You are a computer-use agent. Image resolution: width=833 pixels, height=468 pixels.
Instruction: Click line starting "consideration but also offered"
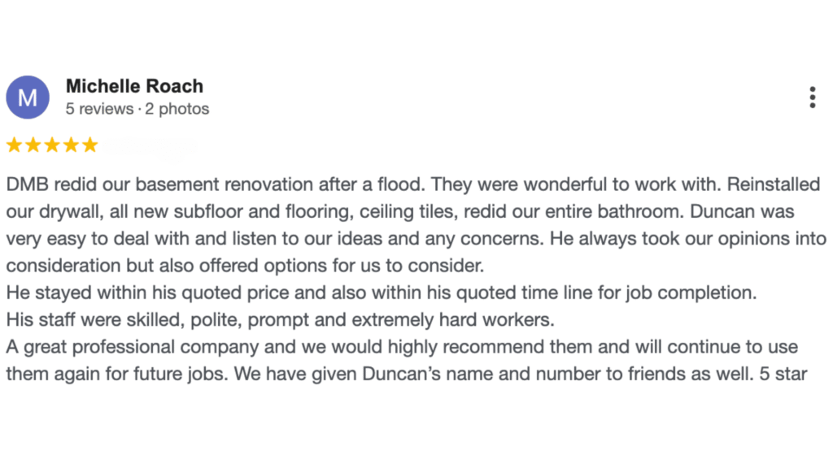click(245, 266)
